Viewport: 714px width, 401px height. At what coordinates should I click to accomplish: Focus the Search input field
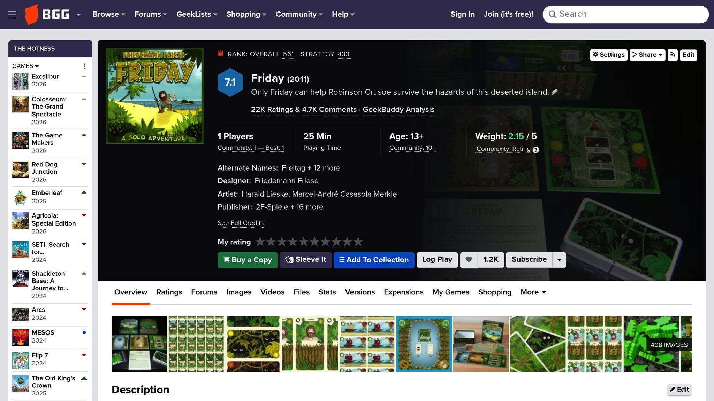(625, 14)
